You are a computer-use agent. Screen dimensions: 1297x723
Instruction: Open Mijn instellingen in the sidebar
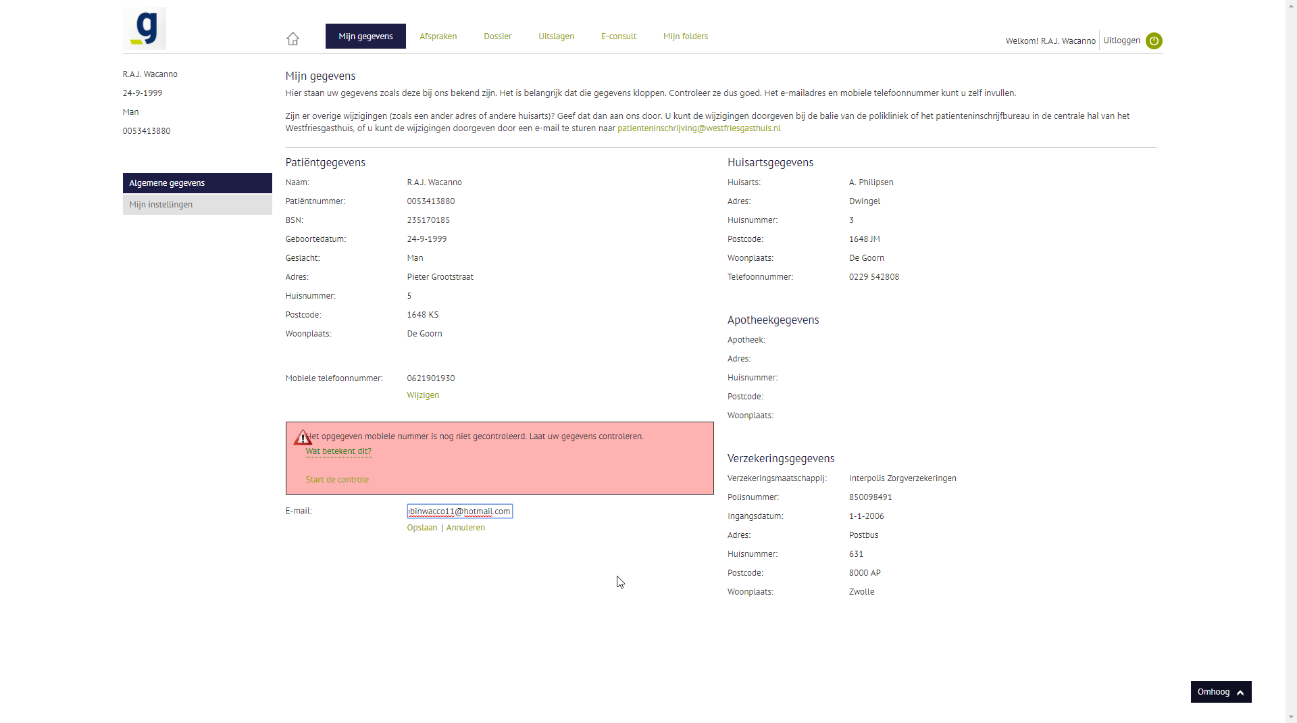pos(197,205)
